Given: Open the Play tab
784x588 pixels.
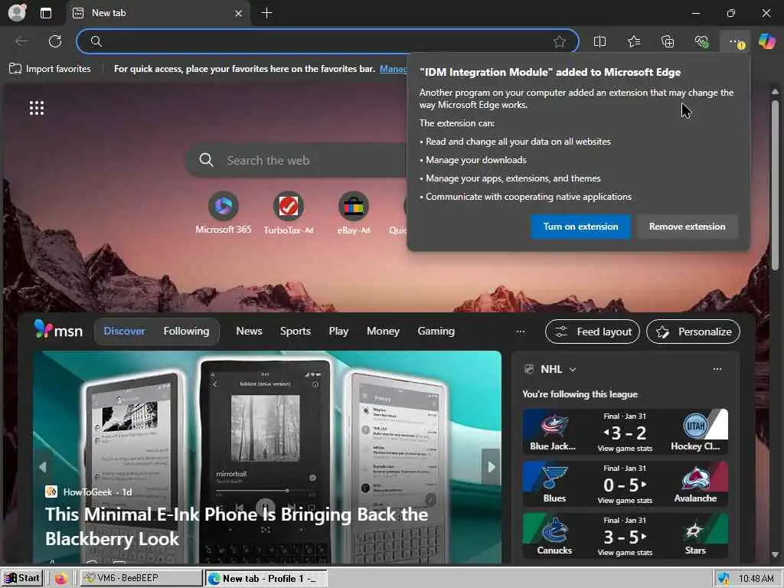Looking at the screenshot, I should 338,331.
